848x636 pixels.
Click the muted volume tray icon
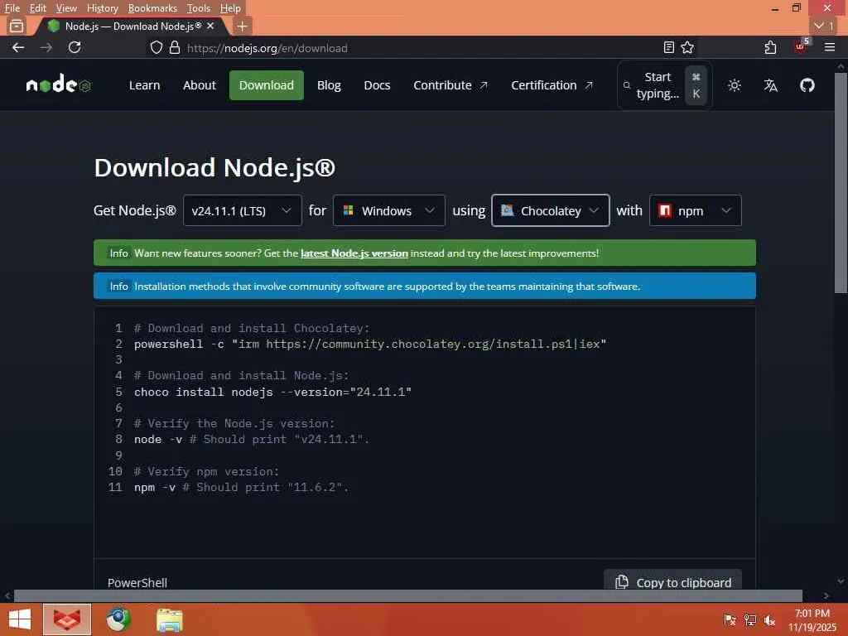[x=770, y=620]
